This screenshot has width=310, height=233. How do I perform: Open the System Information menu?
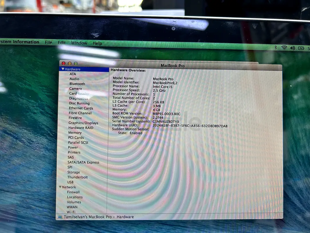pyautogui.click(x=19, y=42)
